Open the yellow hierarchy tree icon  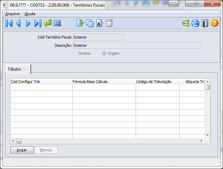186,23
